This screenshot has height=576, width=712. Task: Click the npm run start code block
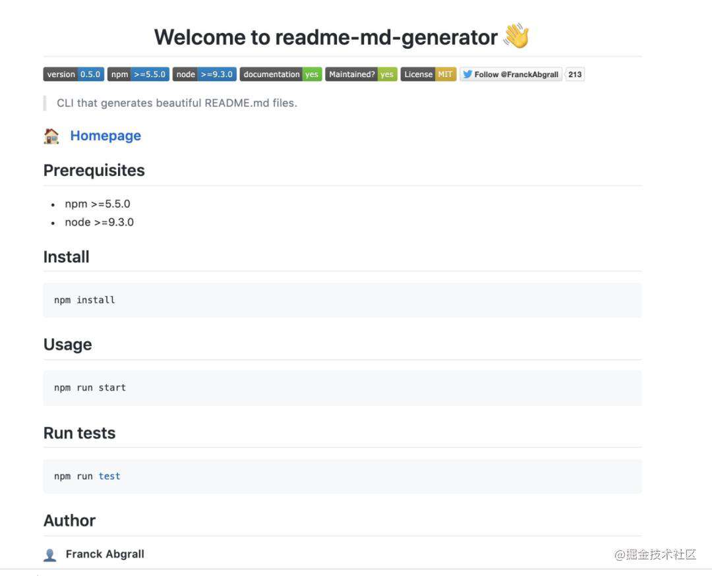pos(342,388)
